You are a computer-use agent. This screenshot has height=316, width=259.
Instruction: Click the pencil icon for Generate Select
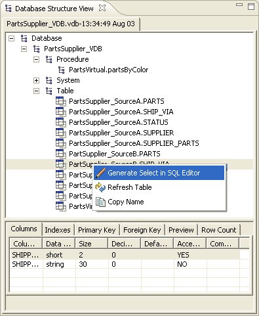100,173
